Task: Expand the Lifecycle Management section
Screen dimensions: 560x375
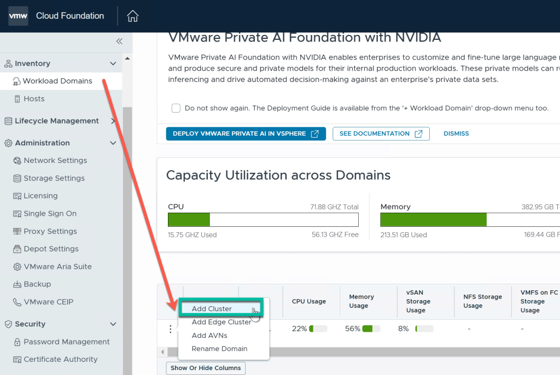Action: [113, 121]
